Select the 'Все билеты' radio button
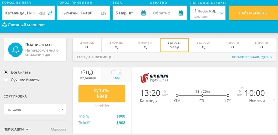 click(x=6, y=72)
